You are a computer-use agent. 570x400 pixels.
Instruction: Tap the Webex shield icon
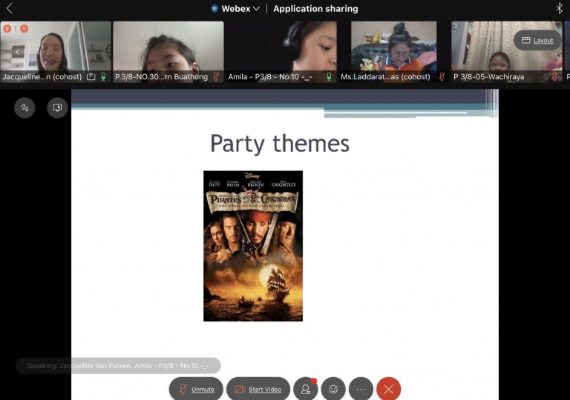tap(214, 8)
